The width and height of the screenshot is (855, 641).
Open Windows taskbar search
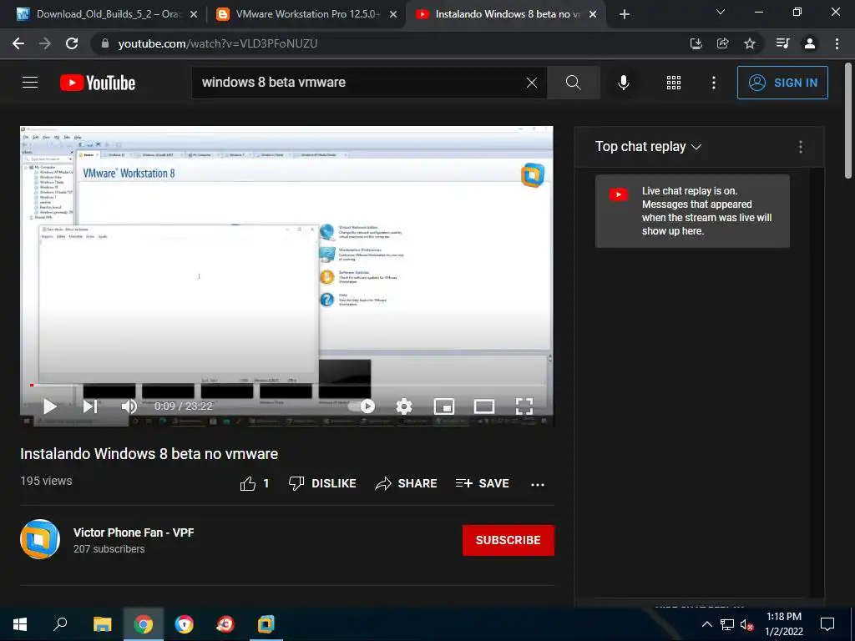click(60, 623)
